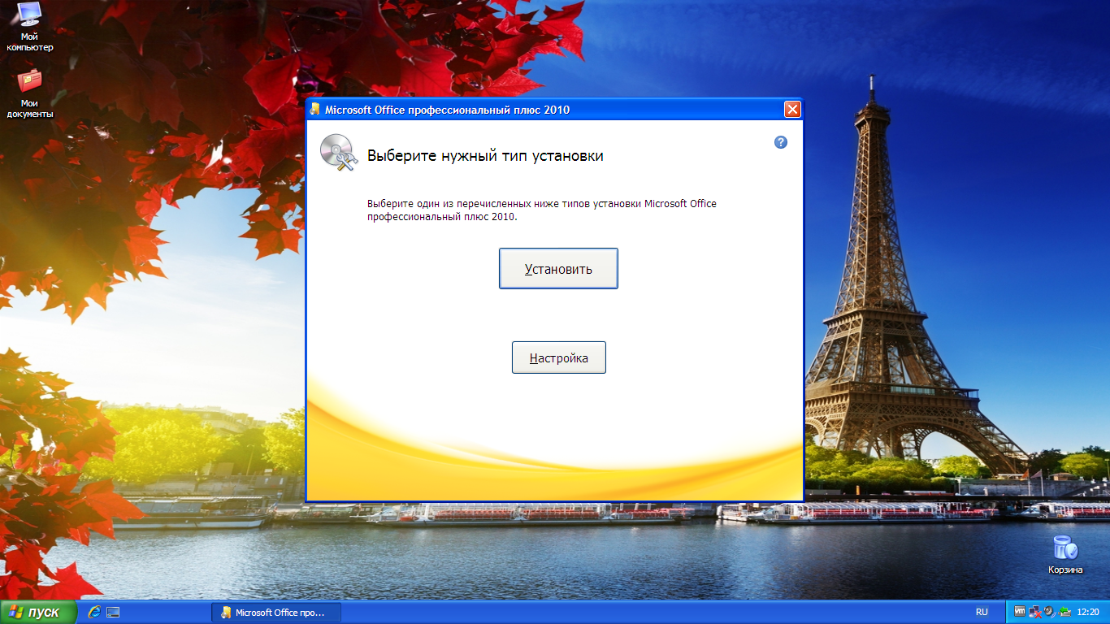Open the пуск Start menu
Image resolution: width=1110 pixels, height=624 pixels.
[x=38, y=612]
